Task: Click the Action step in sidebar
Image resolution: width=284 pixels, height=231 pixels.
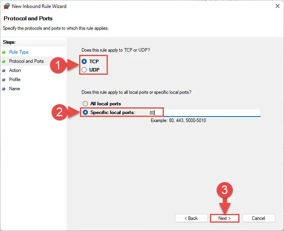Action: coord(15,70)
